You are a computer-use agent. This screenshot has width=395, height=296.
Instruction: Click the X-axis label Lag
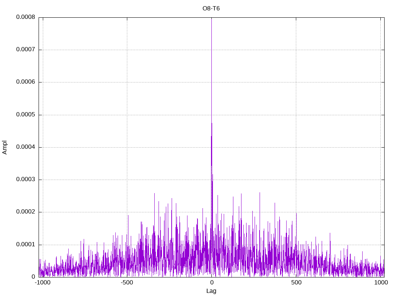click(211, 291)
